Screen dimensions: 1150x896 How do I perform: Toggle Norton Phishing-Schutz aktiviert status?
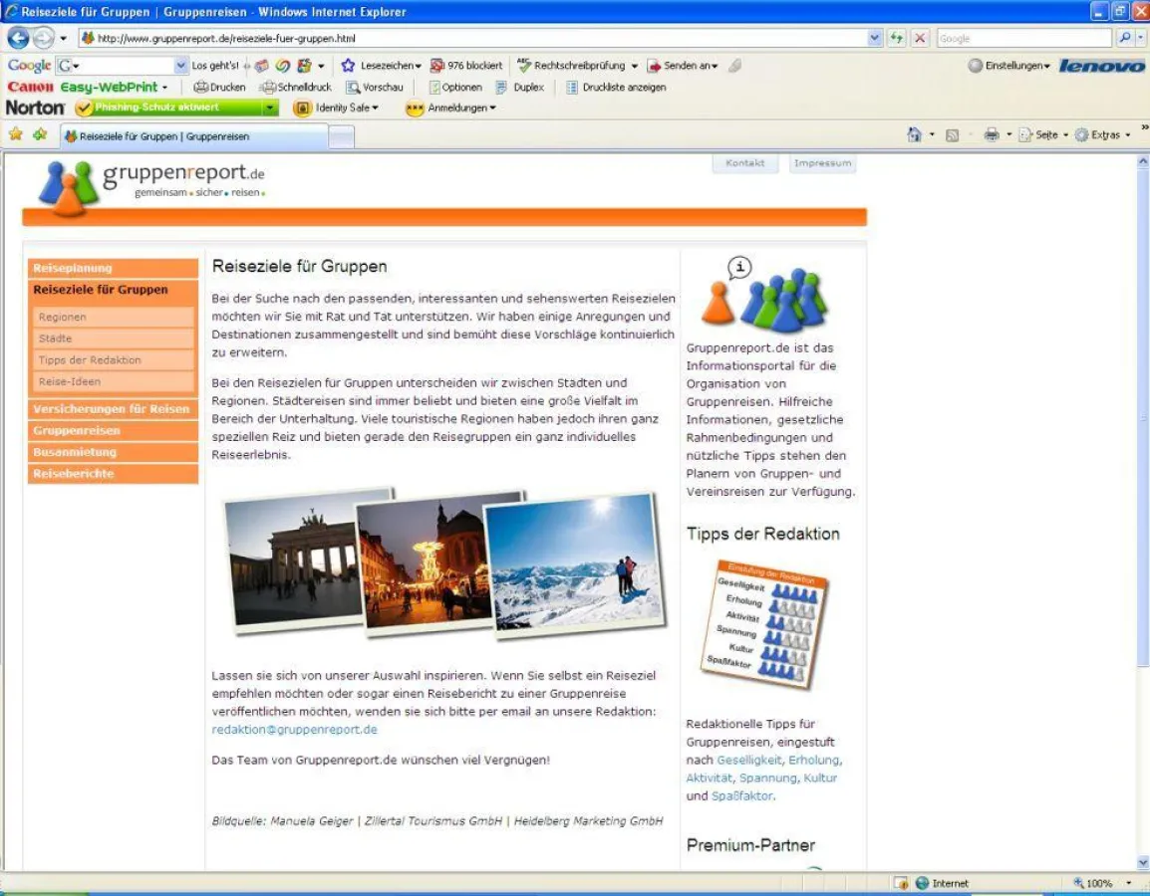coord(169,108)
